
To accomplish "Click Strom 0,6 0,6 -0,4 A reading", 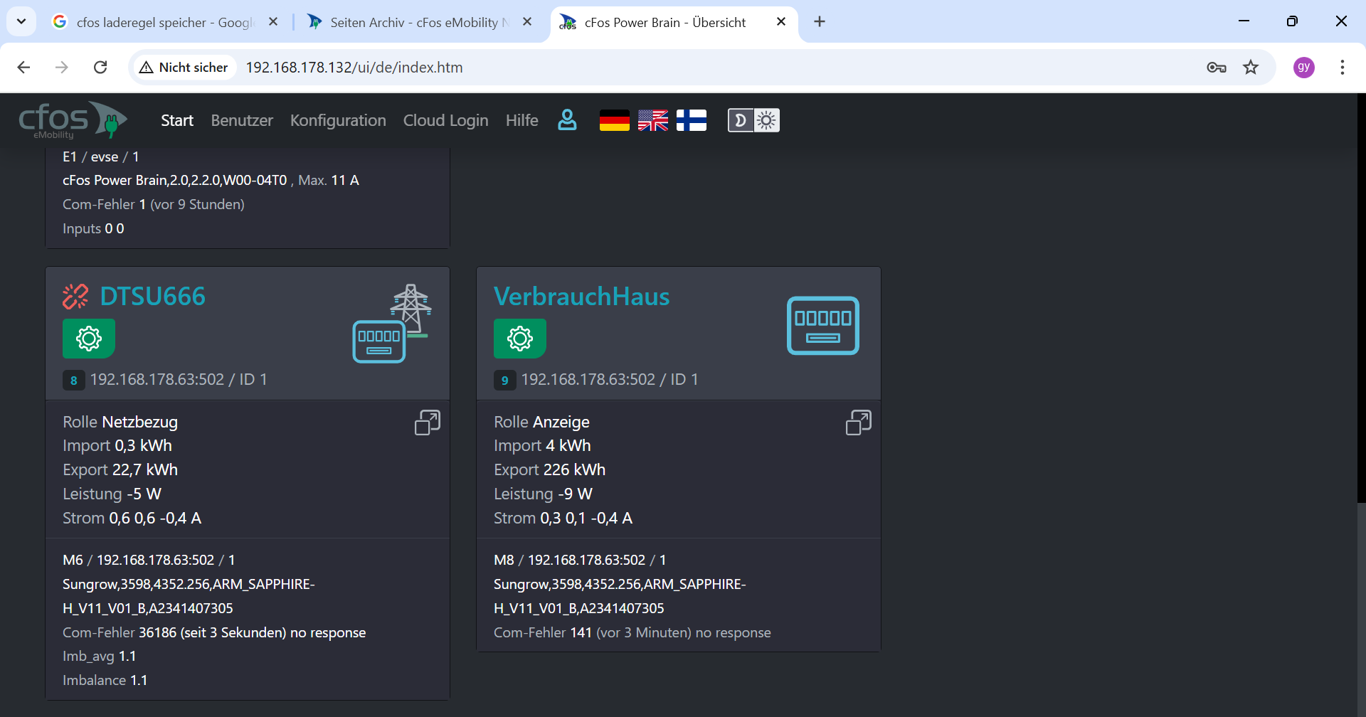I will click(x=132, y=518).
